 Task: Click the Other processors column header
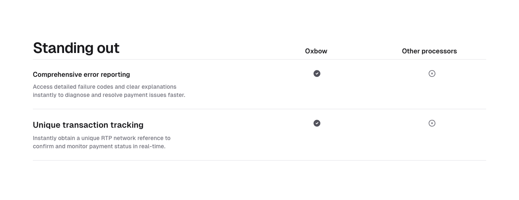429,51
